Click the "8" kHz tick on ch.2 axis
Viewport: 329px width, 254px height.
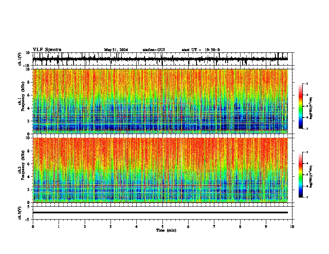(29, 151)
